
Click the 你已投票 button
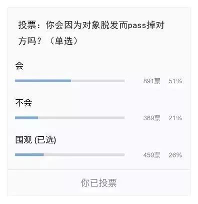pos(98,183)
